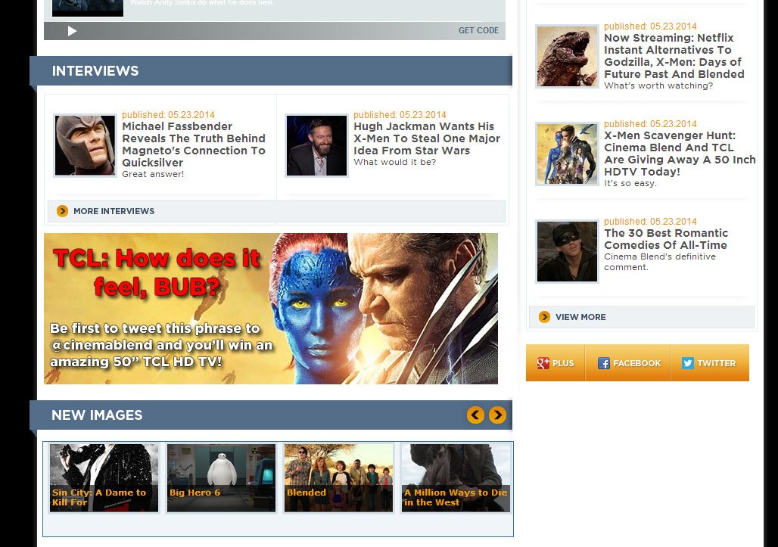Open the Big Hero 6 image
Image resolution: width=778 pixels, height=547 pixels.
(x=221, y=478)
